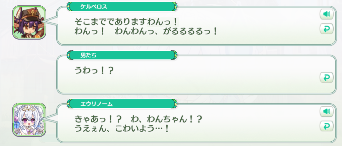Select ケルベロス character avatar portrait

(x=29, y=22)
